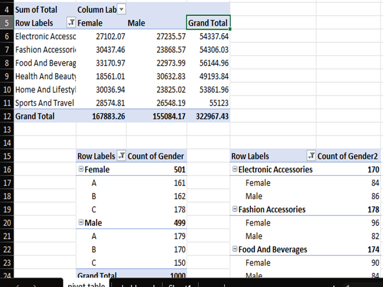
Task: Open the Column Labels filter dropdown
Action: pyautogui.click(x=121, y=10)
